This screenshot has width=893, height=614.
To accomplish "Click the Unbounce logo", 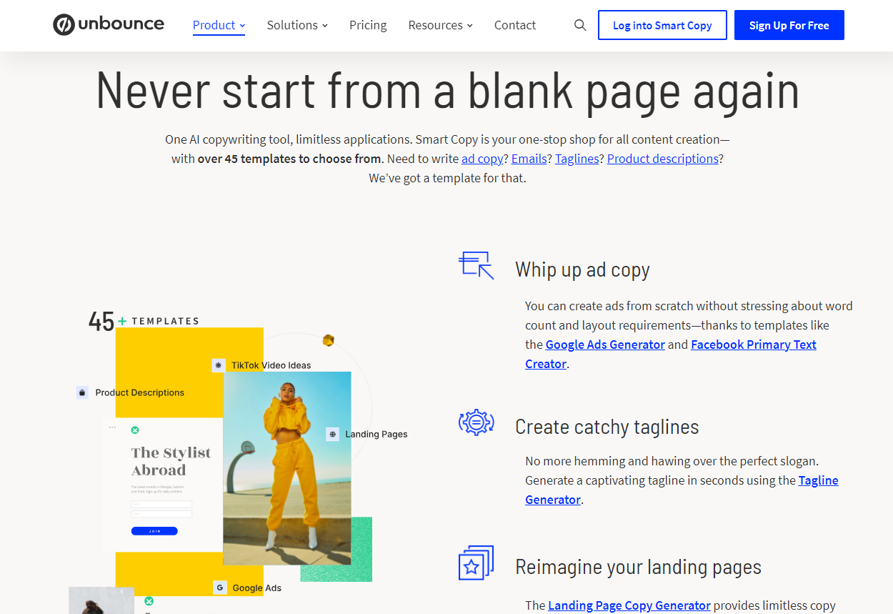I will point(109,25).
